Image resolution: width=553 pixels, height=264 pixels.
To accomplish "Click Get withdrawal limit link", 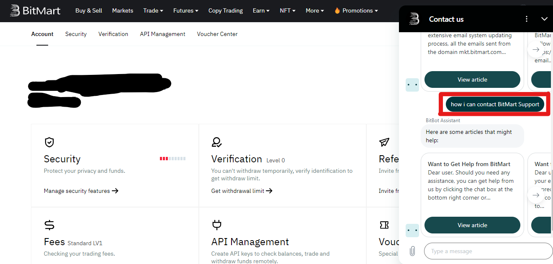I will coord(242,191).
